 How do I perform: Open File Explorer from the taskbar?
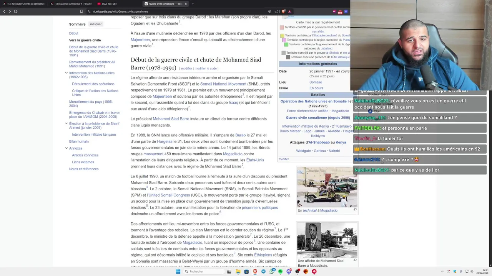tap(238, 271)
